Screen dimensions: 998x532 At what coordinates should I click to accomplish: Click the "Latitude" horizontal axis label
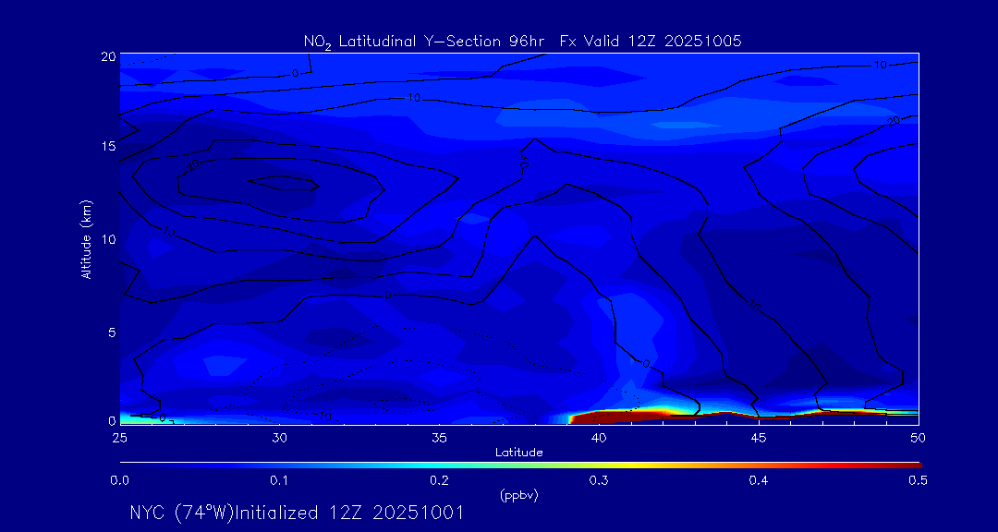click(x=518, y=453)
